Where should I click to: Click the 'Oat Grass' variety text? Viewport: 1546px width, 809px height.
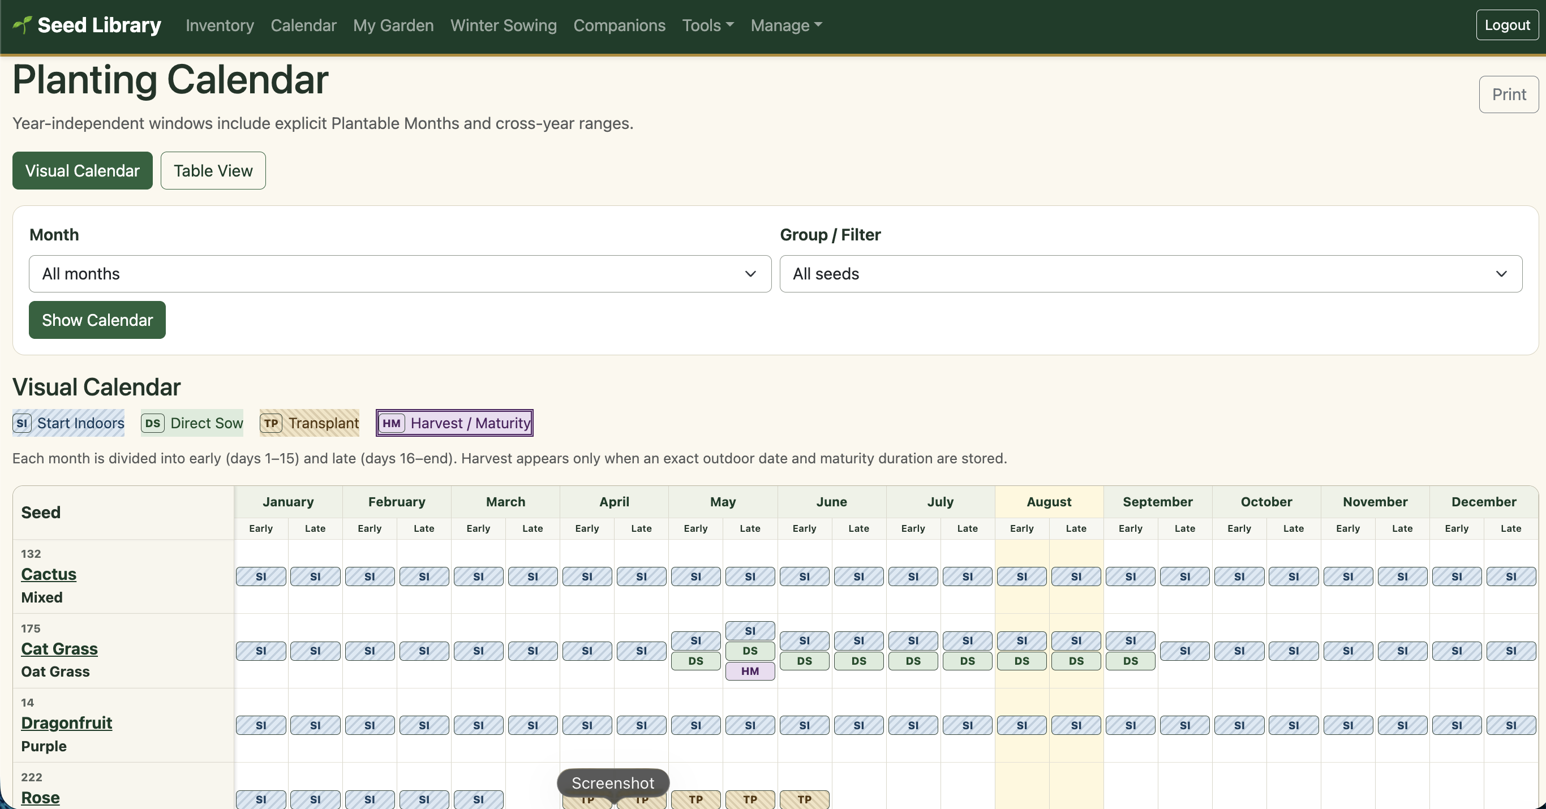coord(55,672)
